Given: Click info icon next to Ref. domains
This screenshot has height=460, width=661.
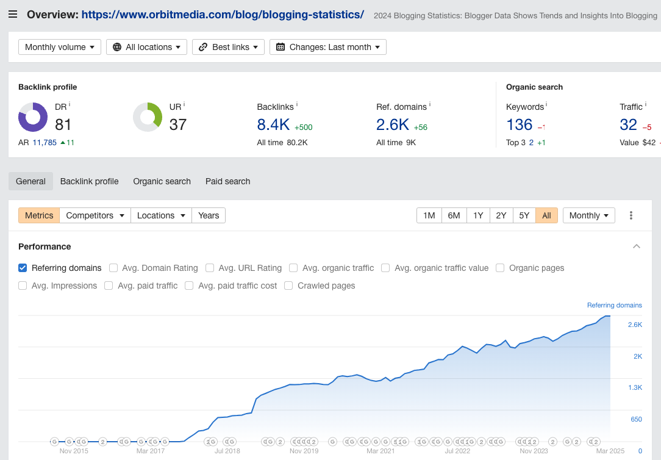Looking at the screenshot, I should (430, 105).
